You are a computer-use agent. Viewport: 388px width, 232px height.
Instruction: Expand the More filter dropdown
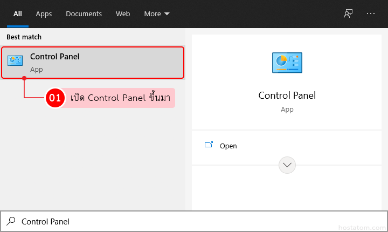[x=157, y=13]
